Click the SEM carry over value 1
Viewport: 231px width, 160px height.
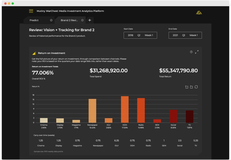164,141
